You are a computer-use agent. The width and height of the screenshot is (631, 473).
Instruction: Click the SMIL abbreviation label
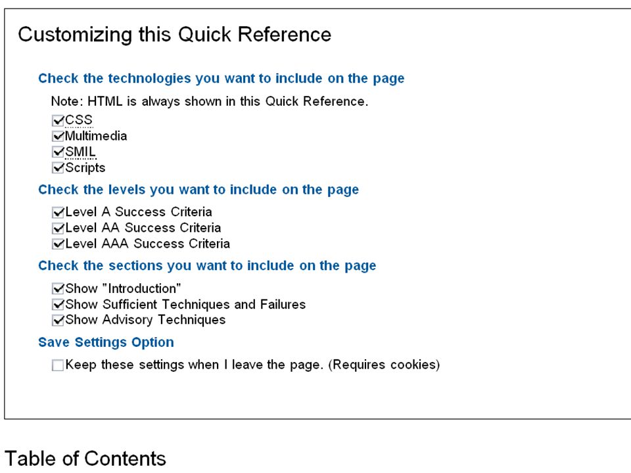tap(80, 152)
